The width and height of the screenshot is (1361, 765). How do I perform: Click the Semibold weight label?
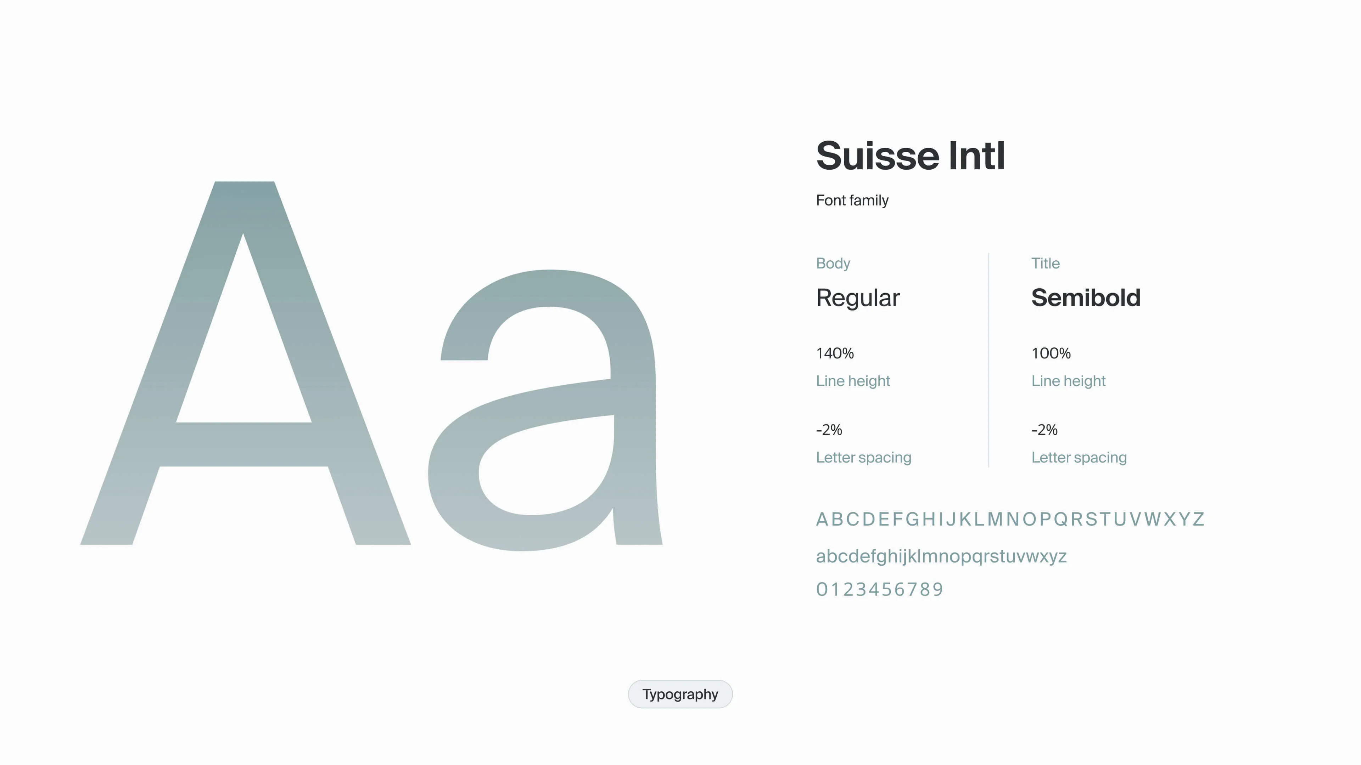tap(1086, 297)
